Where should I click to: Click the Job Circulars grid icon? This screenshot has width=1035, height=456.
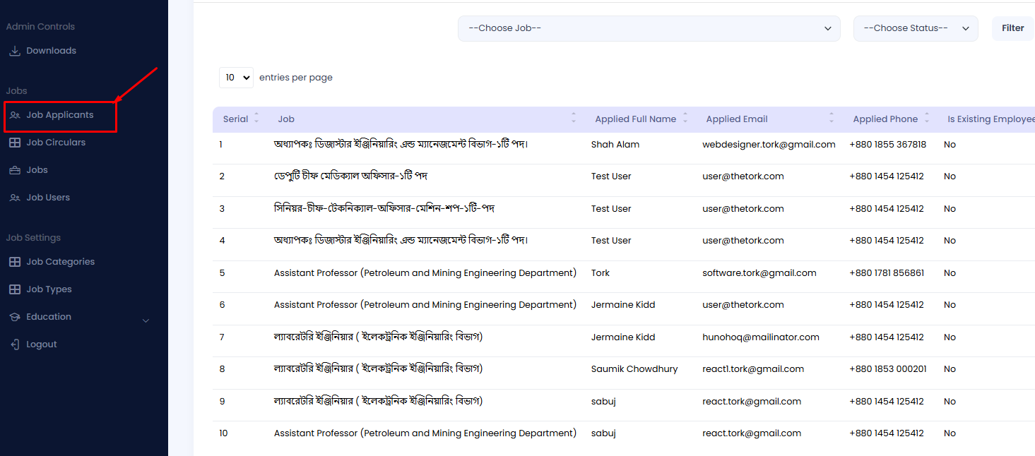[14, 143]
